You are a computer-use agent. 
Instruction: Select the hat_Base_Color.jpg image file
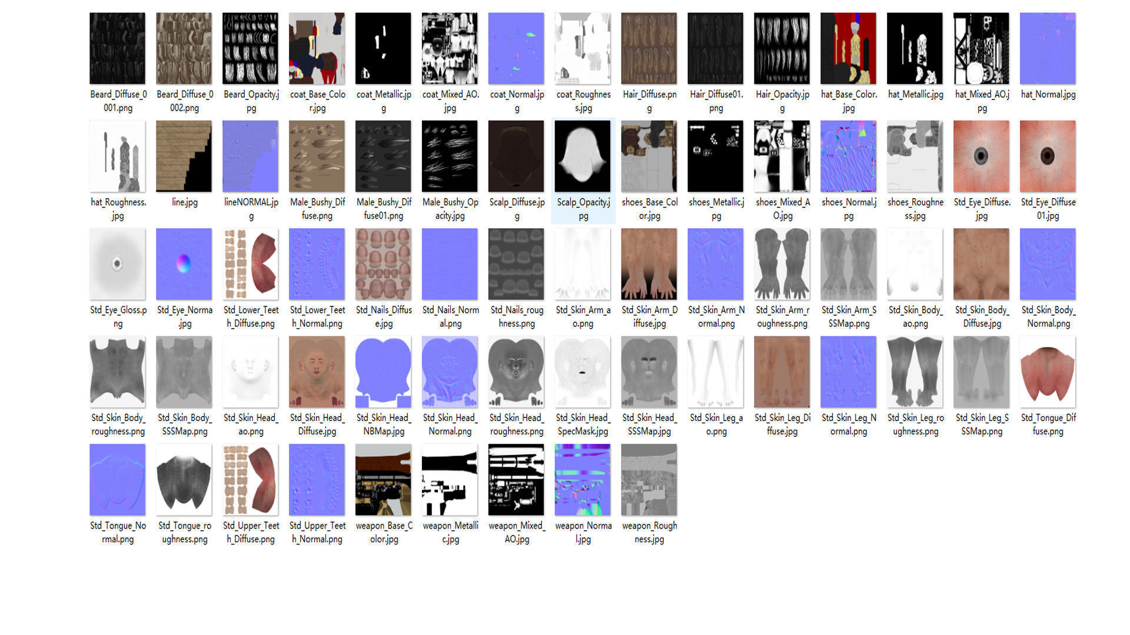coord(848,49)
